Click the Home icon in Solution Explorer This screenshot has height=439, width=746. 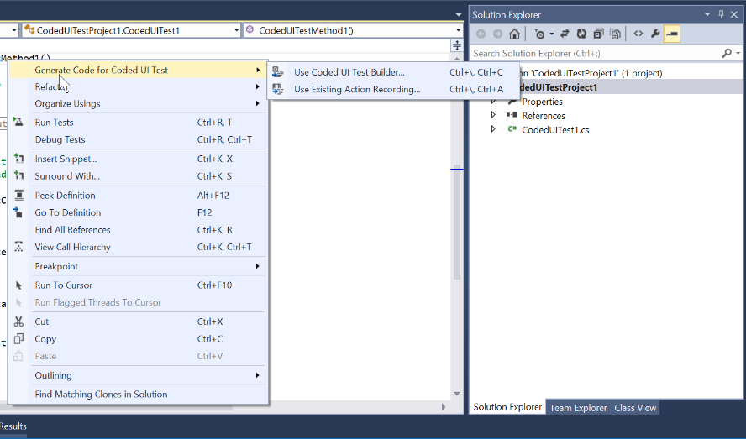(514, 34)
